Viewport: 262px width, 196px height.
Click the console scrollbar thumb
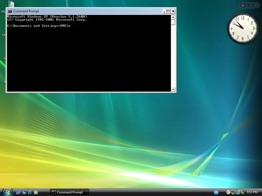coord(173,22)
